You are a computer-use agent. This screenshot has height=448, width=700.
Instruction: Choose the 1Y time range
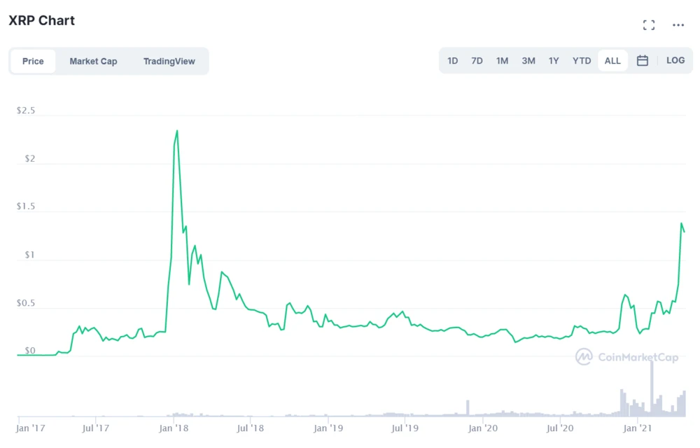(x=554, y=61)
